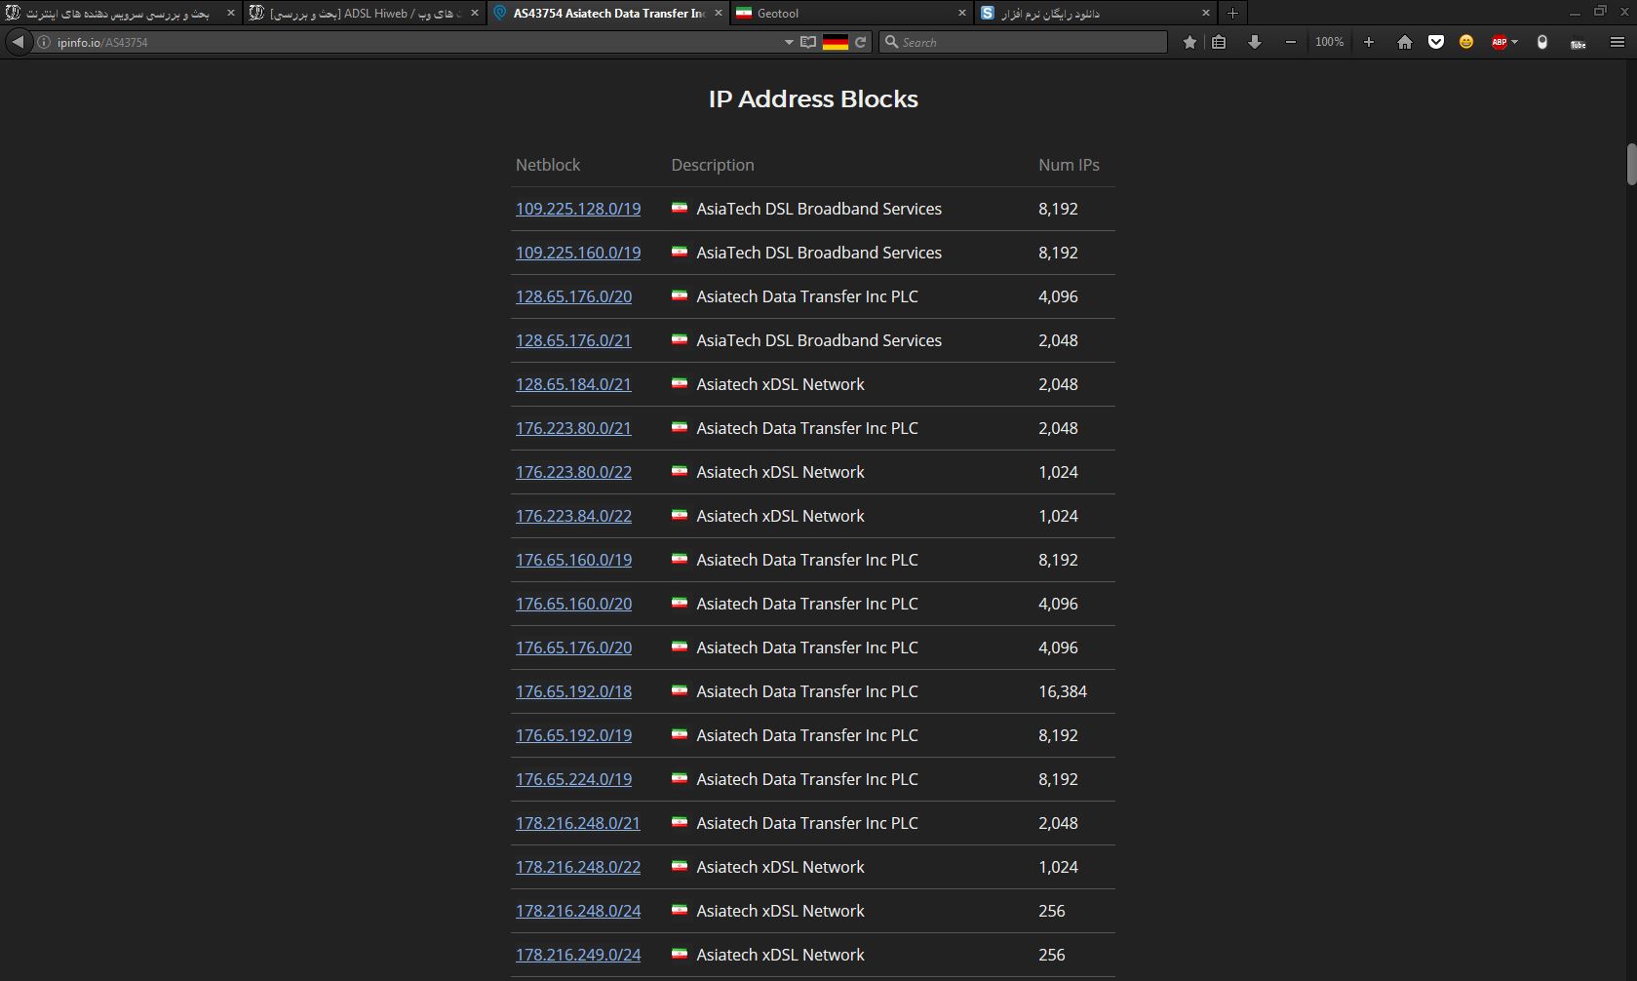The height and width of the screenshot is (981, 1637).
Task: Open the address bar history dropdown
Action: pyautogui.click(x=789, y=42)
